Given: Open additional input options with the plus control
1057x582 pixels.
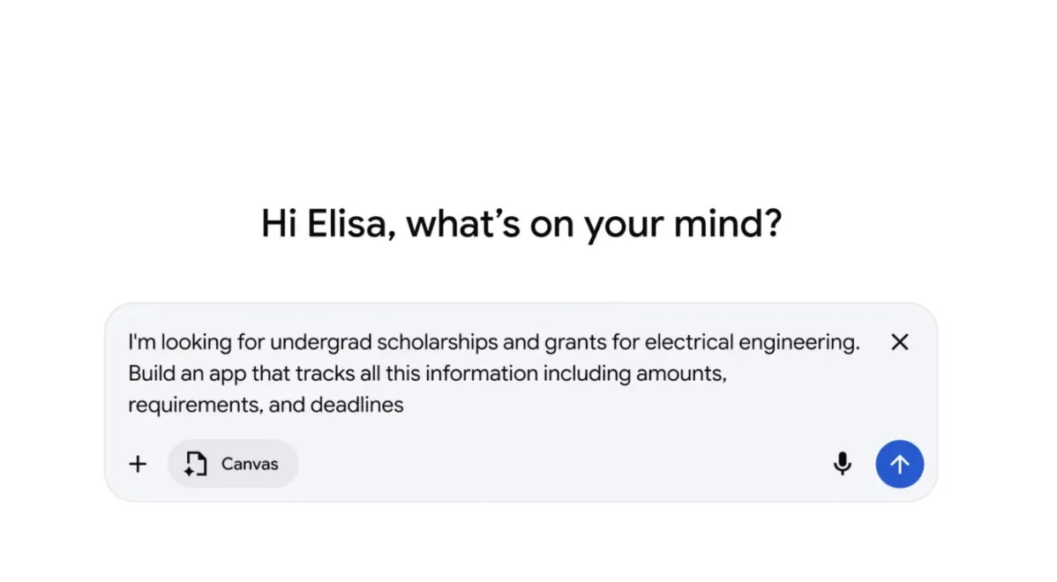Looking at the screenshot, I should click(x=138, y=463).
